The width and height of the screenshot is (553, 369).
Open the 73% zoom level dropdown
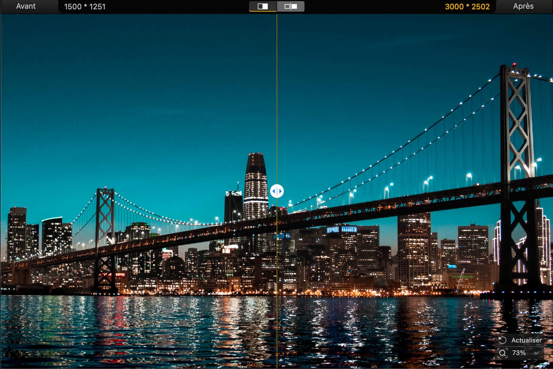[x=519, y=353]
